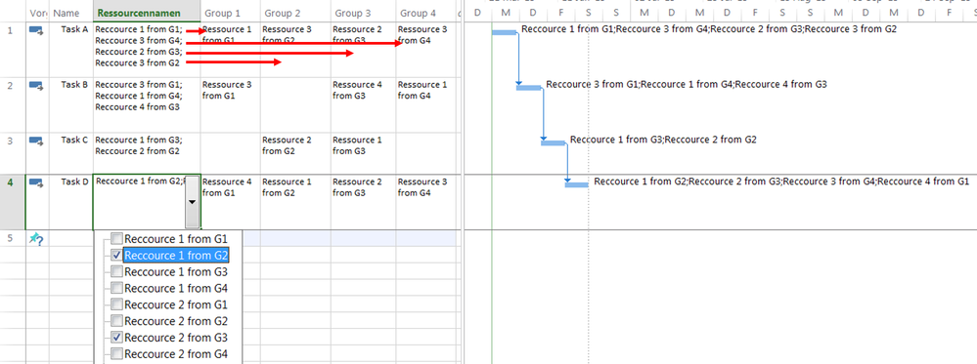This screenshot has height=364, width=977.
Task: Click Task A's Group 2 cell Ressource 3 from G2
Action: pyautogui.click(x=295, y=49)
